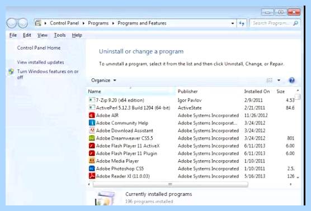The width and height of the screenshot is (311, 211).
Task: Click the Adobe Dreamweaver CS5.5 icon
Action: [92, 138]
